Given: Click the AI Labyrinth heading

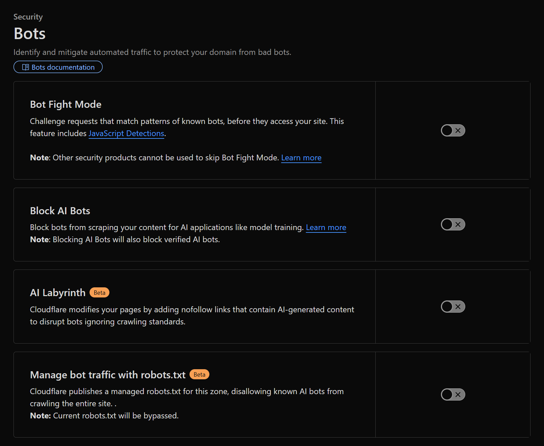Looking at the screenshot, I should click(x=58, y=293).
